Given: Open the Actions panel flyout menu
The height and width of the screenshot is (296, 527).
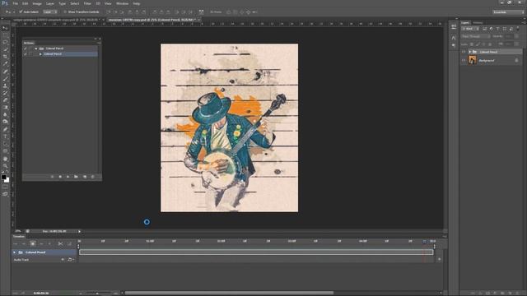Looking at the screenshot, I should click(x=99, y=43).
